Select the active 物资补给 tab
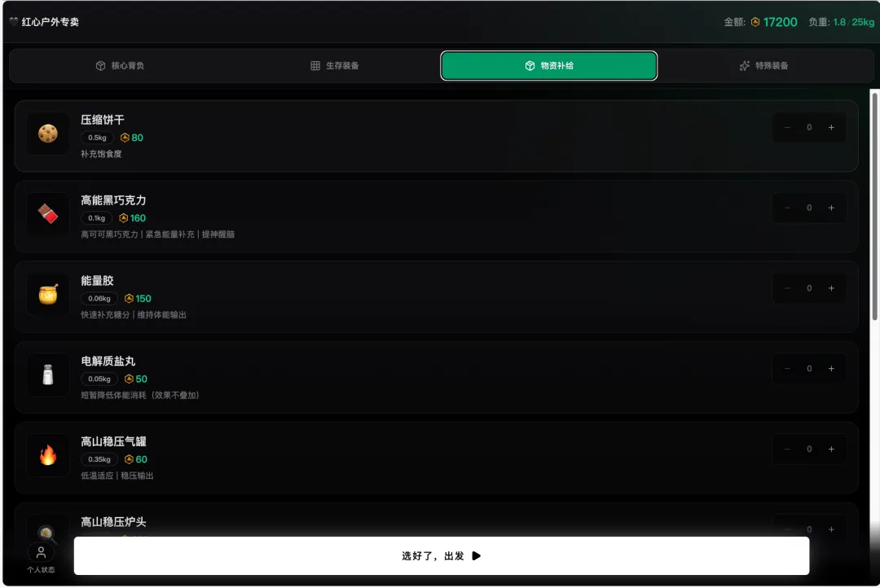Image resolution: width=880 pixels, height=588 pixels. pyautogui.click(x=549, y=66)
